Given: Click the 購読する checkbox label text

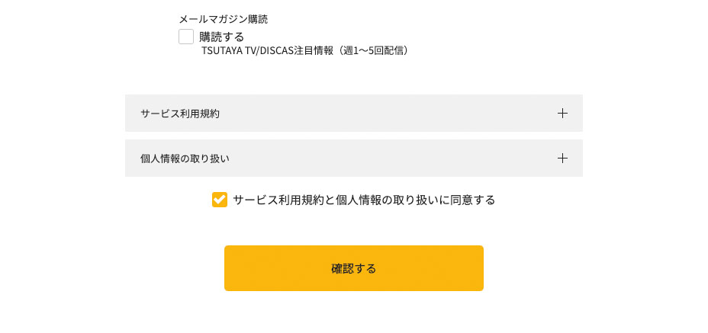Looking at the screenshot, I should pyautogui.click(x=221, y=37).
